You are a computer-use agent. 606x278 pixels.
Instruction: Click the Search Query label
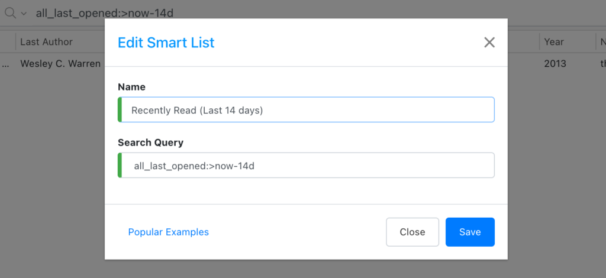click(150, 143)
